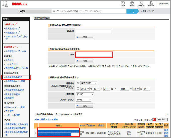The width and height of the screenshot is (171, 138).
Task: Open the listed product name link
Action: click(x=58, y=132)
